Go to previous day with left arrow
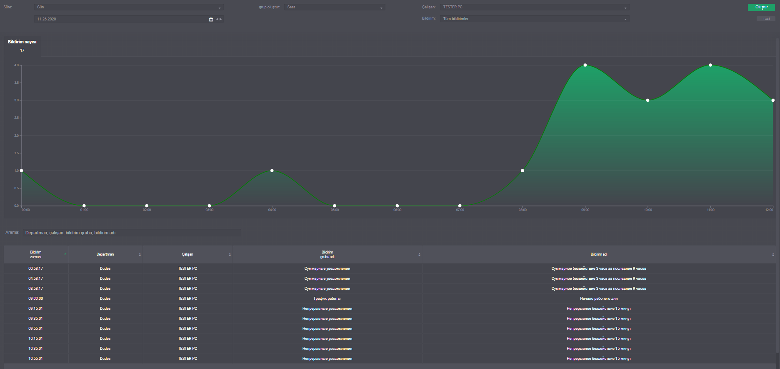Viewport: 780px width, 369px height. [217, 19]
